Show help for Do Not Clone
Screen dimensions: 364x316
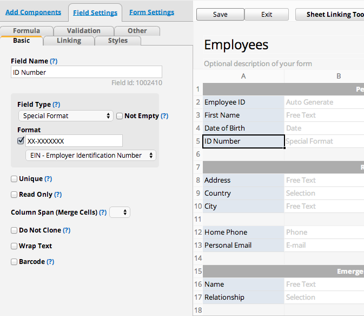point(67,230)
